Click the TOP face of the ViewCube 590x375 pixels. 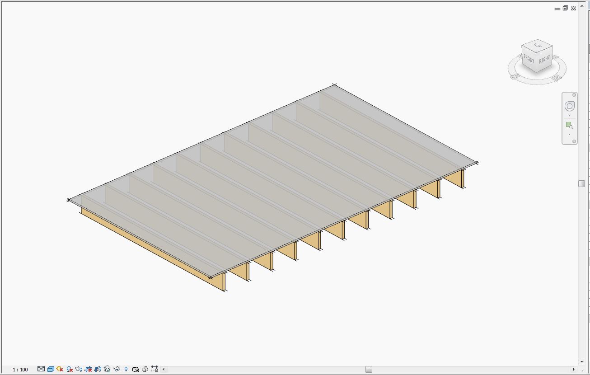click(537, 46)
